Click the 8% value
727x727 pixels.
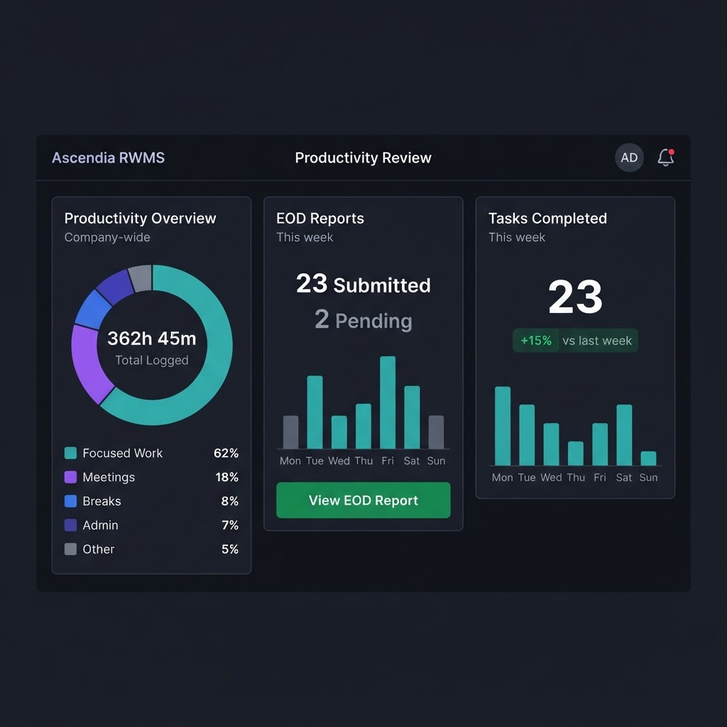[x=229, y=501]
